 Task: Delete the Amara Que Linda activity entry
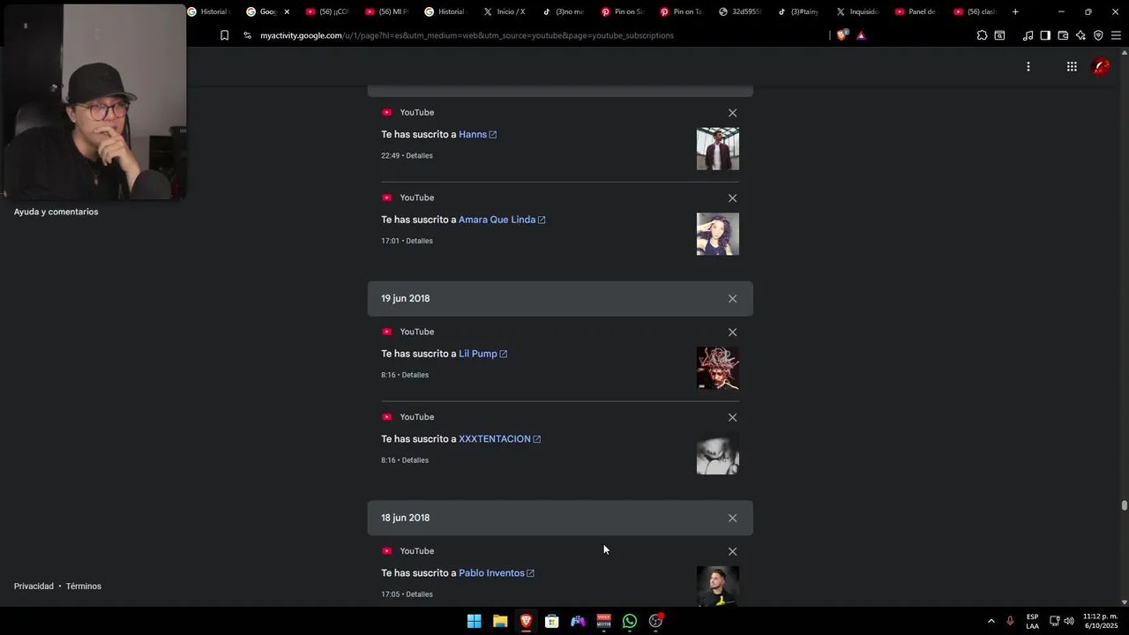click(732, 198)
